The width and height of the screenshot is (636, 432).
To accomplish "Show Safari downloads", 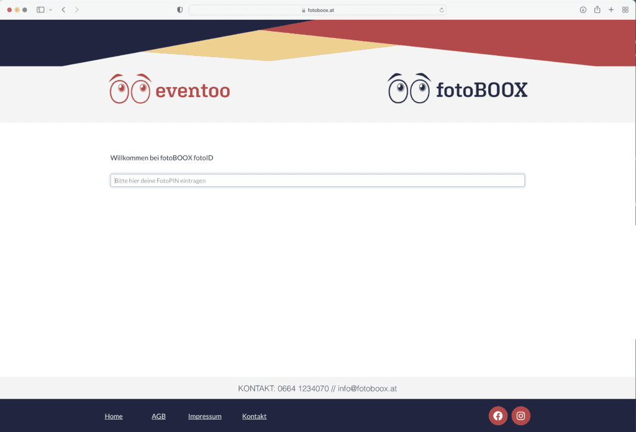I will (x=583, y=10).
